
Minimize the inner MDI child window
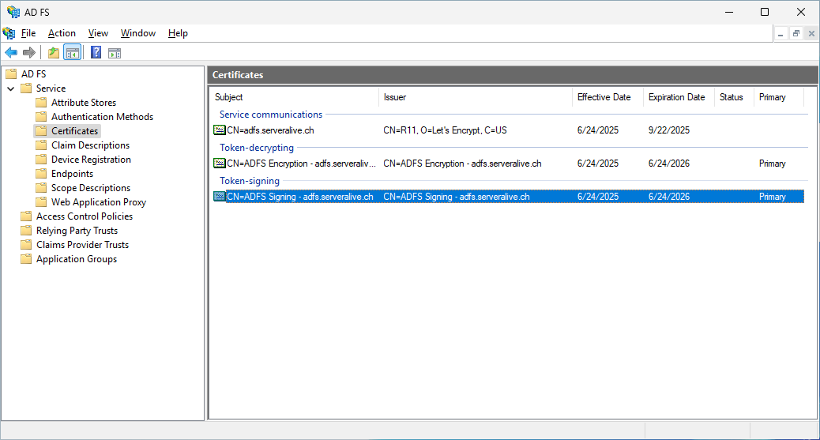(781, 33)
